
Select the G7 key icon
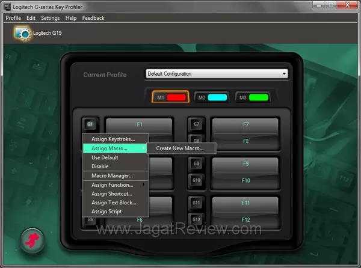click(196, 124)
